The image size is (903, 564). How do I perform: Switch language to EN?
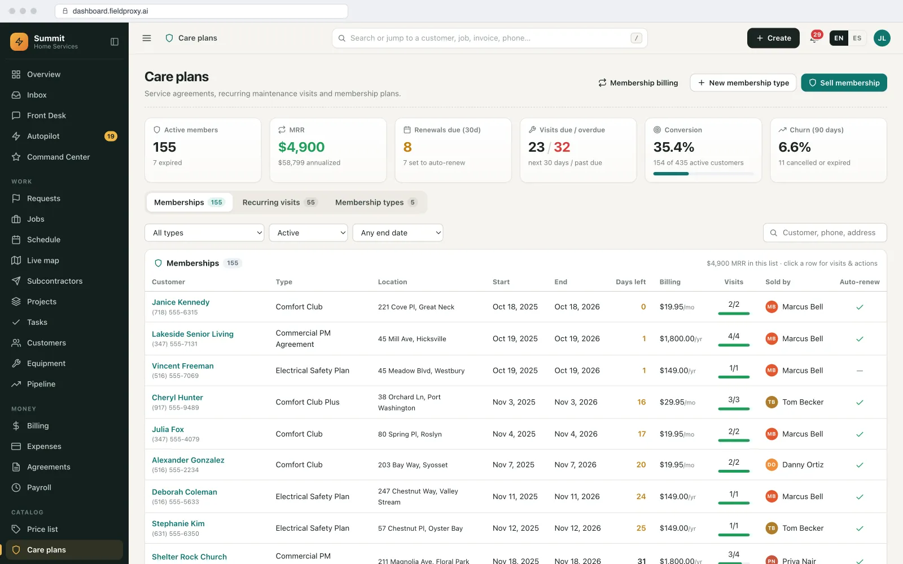pos(839,38)
